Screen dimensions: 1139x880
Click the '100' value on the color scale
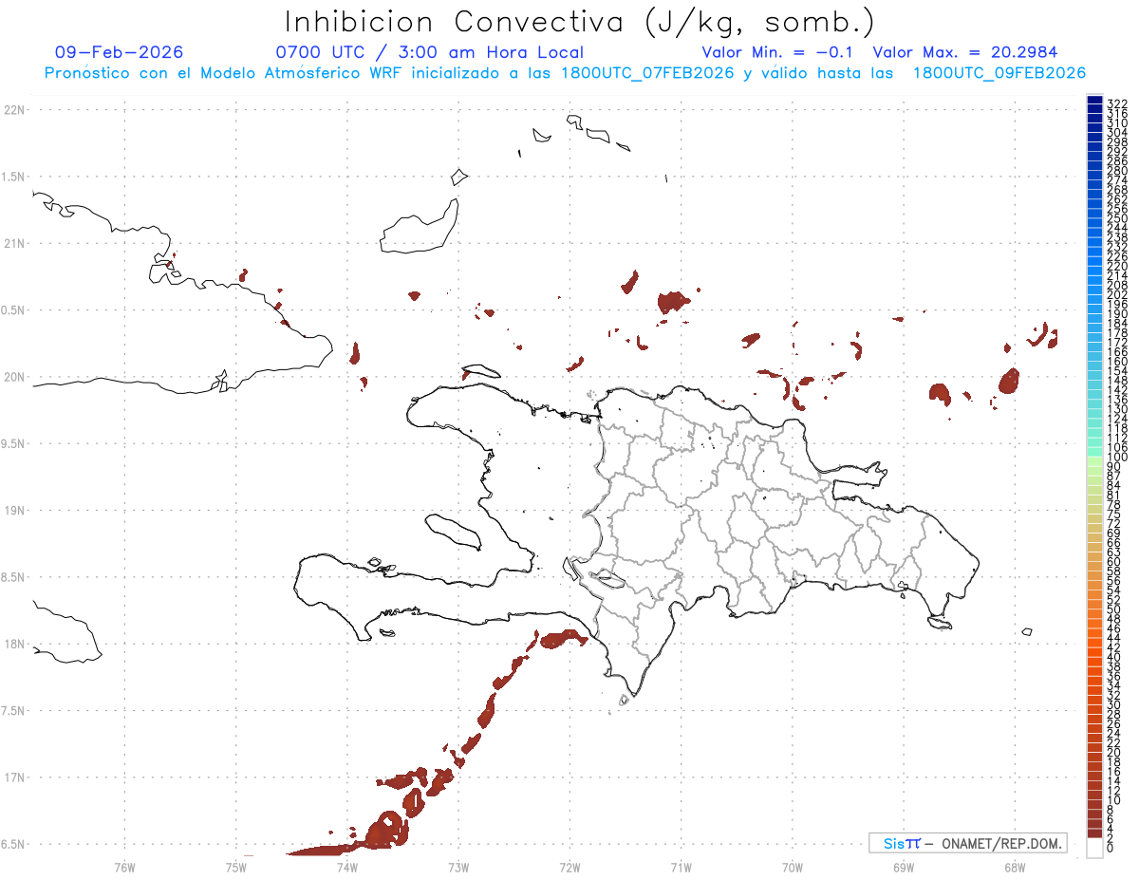[x=1117, y=457]
